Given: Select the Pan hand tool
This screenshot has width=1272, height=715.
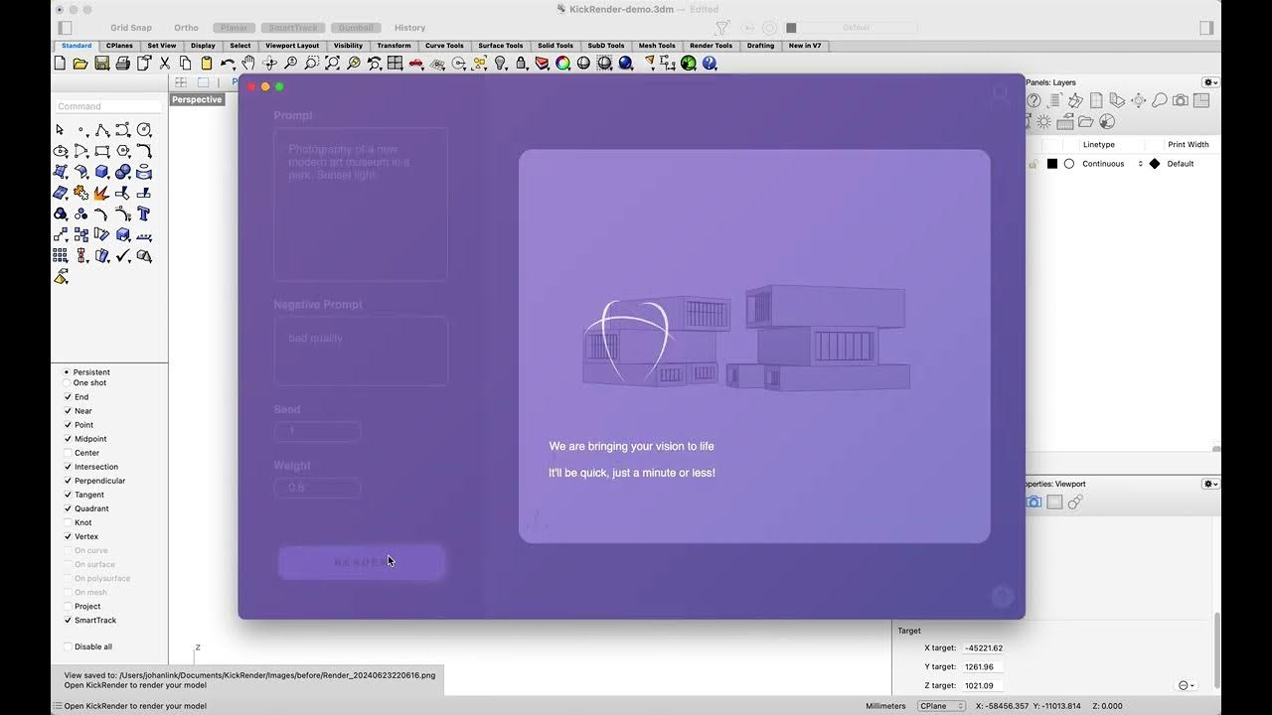Looking at the screenshot, I should [x=248, y=63].
